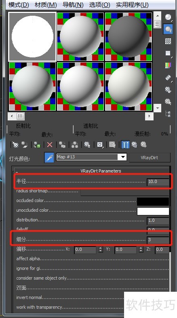
Task: Click the Put to Library icon
Action: click(x=87, y=145)
